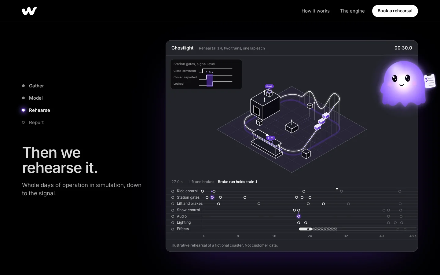The image size is (440, 275).
Task: Click the timeline playhead handle
Action: [x=337, y=189]
